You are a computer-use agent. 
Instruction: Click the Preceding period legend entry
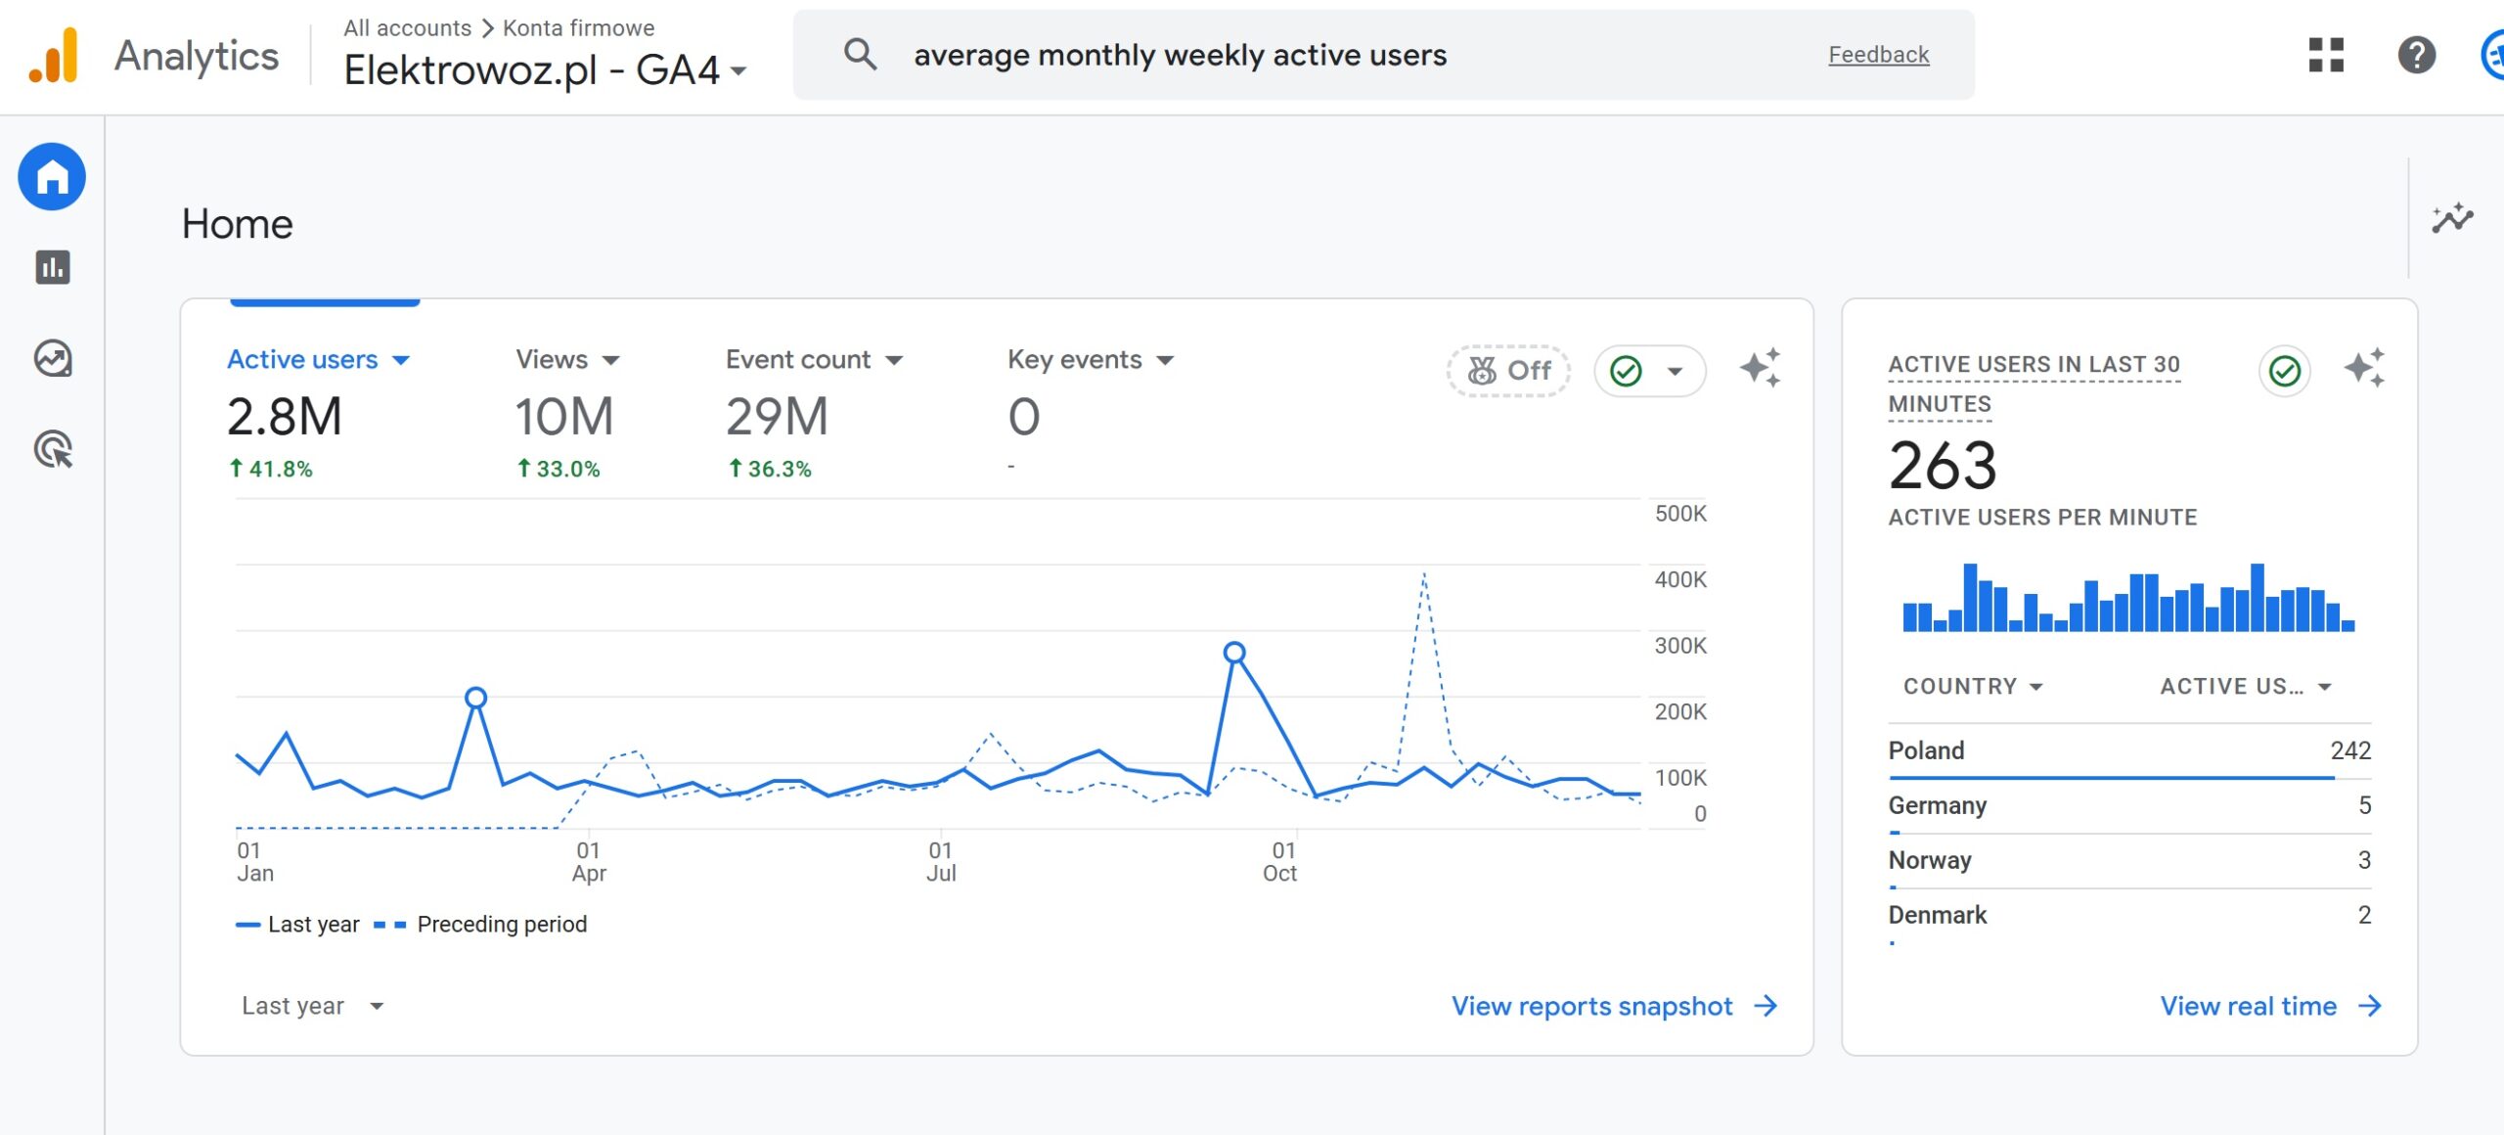480,924
